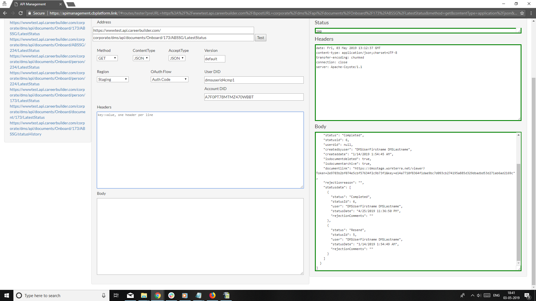
Task: Open history link Onboard/ABSSG/234/LatestStatus
Action: click(x=47, y=45)
